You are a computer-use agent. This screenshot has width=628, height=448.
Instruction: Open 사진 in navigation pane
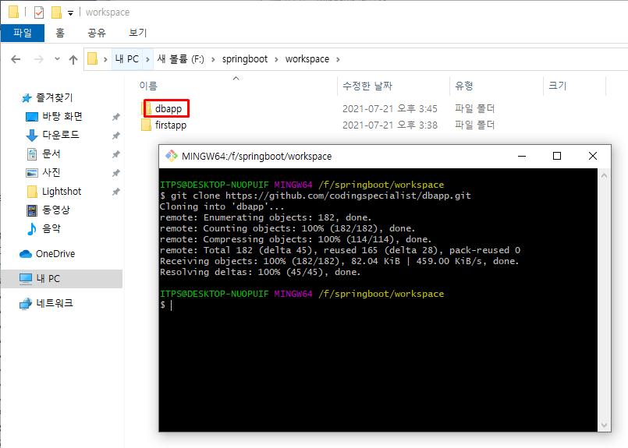(51, 172)
